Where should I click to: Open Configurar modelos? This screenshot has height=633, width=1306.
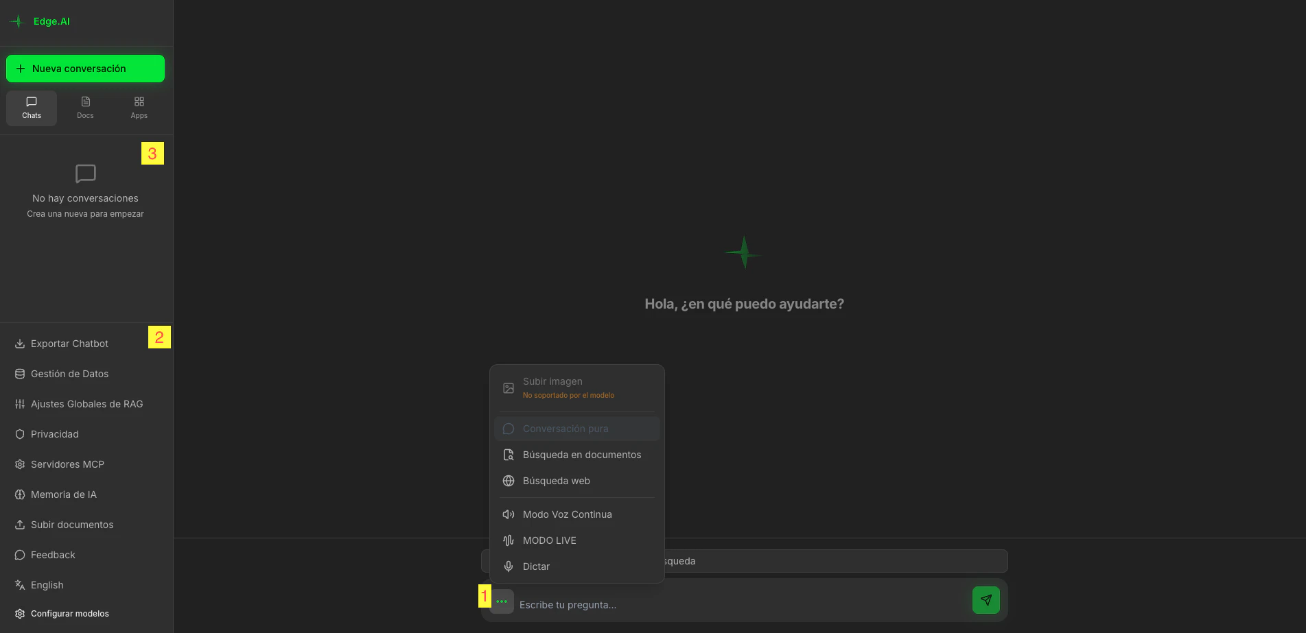(86, 614)
